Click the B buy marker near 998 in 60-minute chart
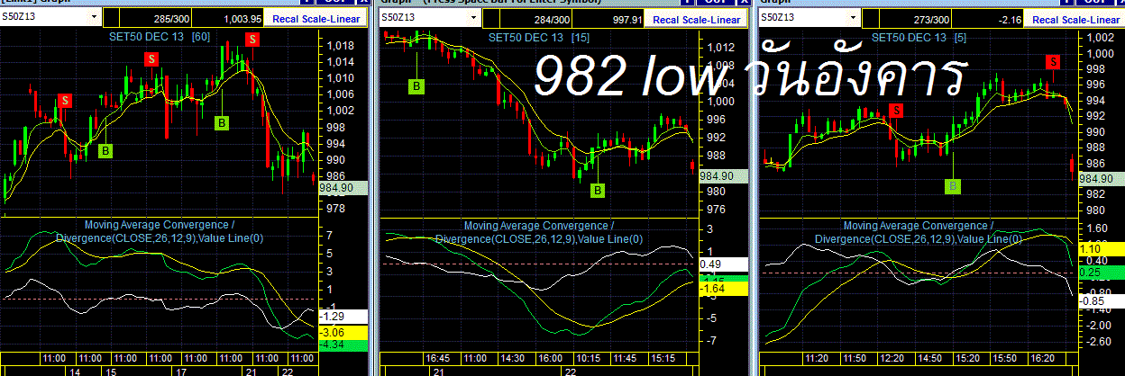The width and height of the screenshot is (1125, 376). (222, 123)
